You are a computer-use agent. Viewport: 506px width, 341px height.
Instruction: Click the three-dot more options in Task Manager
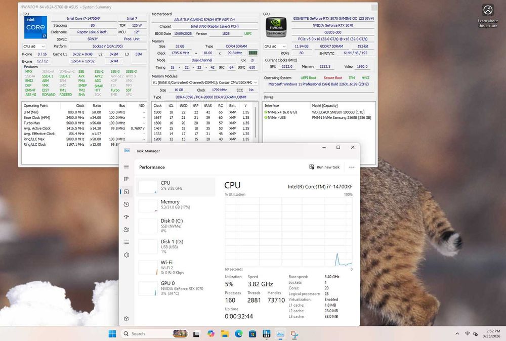coord(352,167)
